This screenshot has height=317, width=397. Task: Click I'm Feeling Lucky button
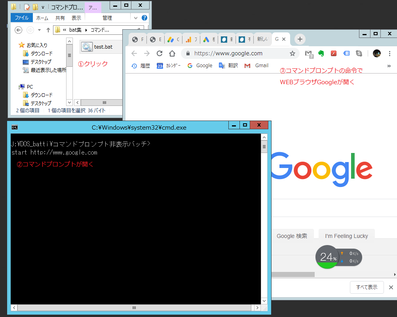346,236
